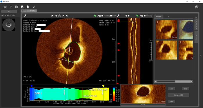The image size is (203, 108).
Task: Expand panel with double chevron icon
Action: (196, 17)
